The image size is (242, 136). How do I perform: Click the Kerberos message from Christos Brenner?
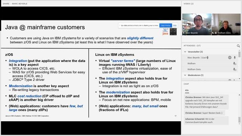click(x=206, y=102)
